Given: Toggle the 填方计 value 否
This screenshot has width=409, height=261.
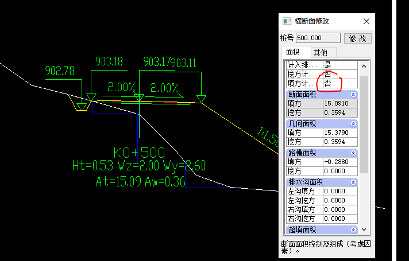Looking at the screenshot, I should (x=339, y=84).
